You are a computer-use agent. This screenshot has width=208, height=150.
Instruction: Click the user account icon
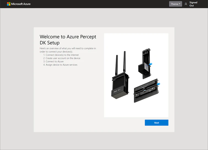pos(186,4)
